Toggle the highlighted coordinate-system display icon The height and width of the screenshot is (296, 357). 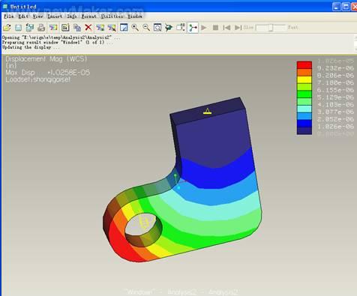[193, 28]
